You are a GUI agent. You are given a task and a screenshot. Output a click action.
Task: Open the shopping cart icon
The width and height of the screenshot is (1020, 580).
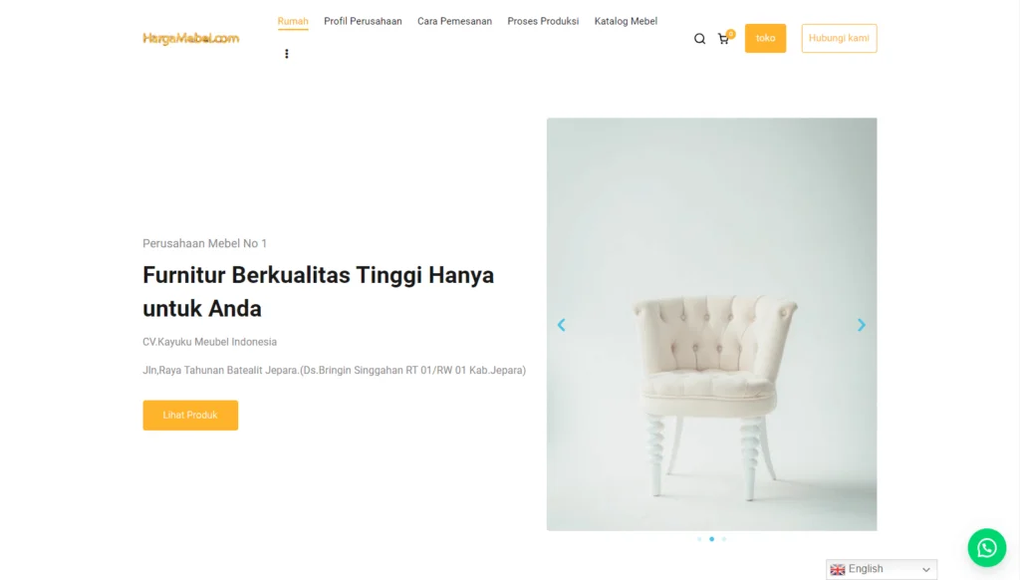click(724, 39)
